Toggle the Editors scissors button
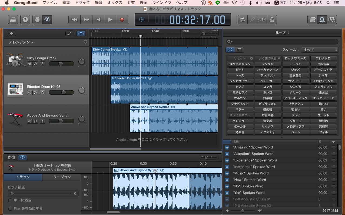The image size is (345, 215). (x=47, y=19)
